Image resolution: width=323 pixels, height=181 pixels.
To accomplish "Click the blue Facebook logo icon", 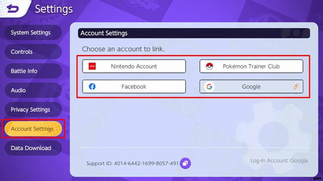I will 92,86.
